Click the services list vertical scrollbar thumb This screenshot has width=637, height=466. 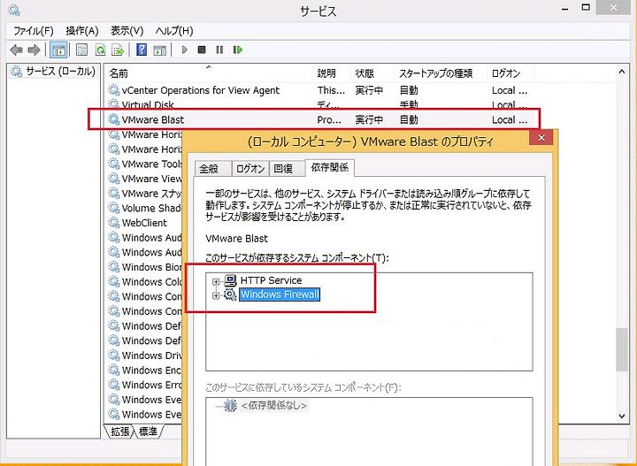(622, 349)
